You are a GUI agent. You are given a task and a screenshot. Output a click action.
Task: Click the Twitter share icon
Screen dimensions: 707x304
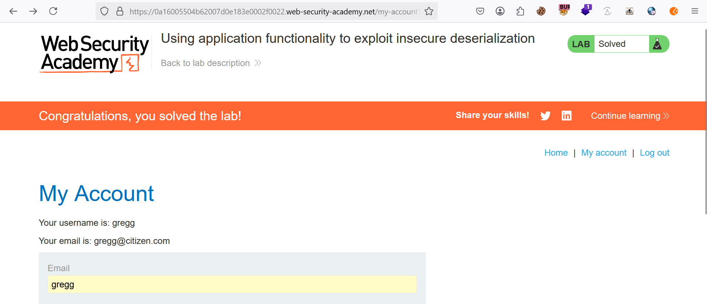tap(545, 116)
